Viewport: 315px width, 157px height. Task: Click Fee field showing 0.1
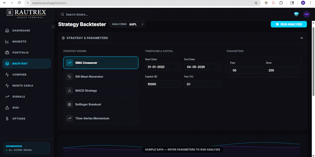202,84
